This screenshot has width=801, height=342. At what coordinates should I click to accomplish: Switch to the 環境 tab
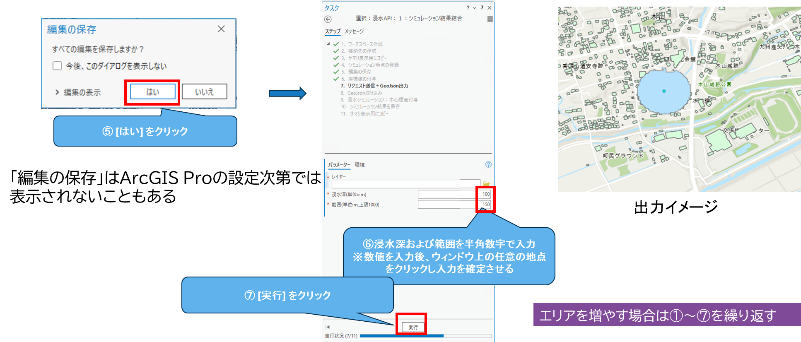point(359,165)
